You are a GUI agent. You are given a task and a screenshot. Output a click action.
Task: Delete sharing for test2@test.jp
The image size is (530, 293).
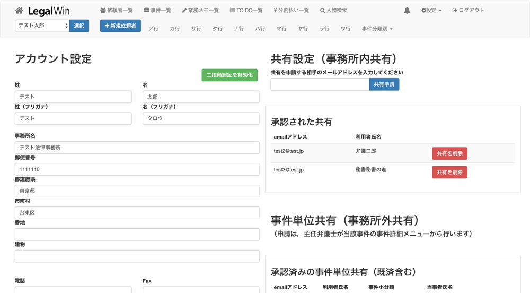coord(449,153)
